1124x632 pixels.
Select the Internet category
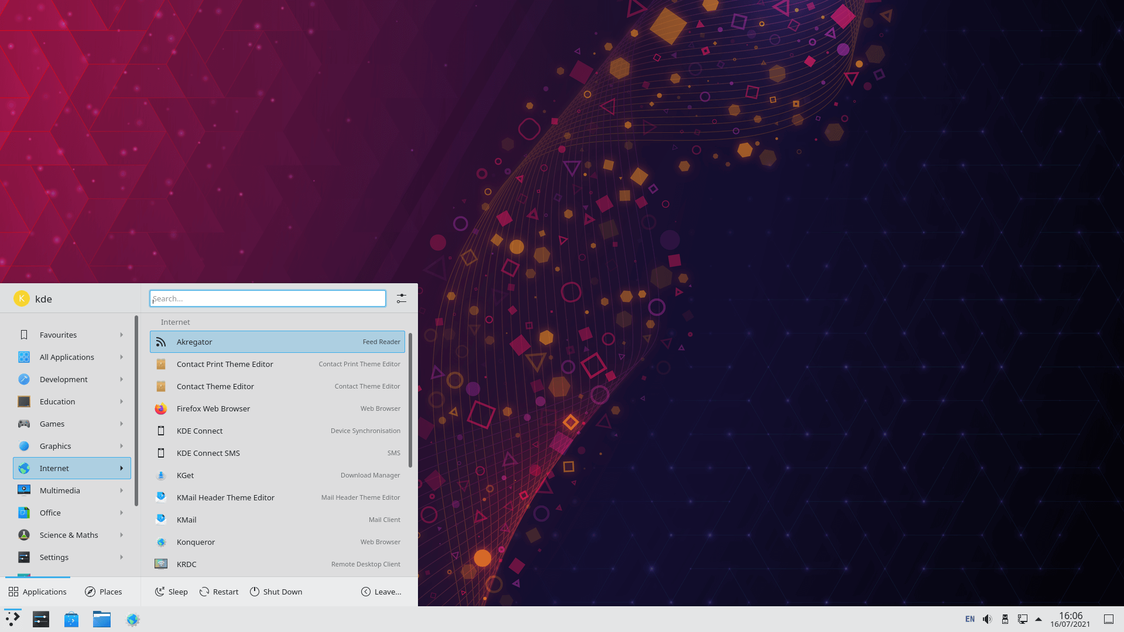pyautogui.click(x=72, y=468)
